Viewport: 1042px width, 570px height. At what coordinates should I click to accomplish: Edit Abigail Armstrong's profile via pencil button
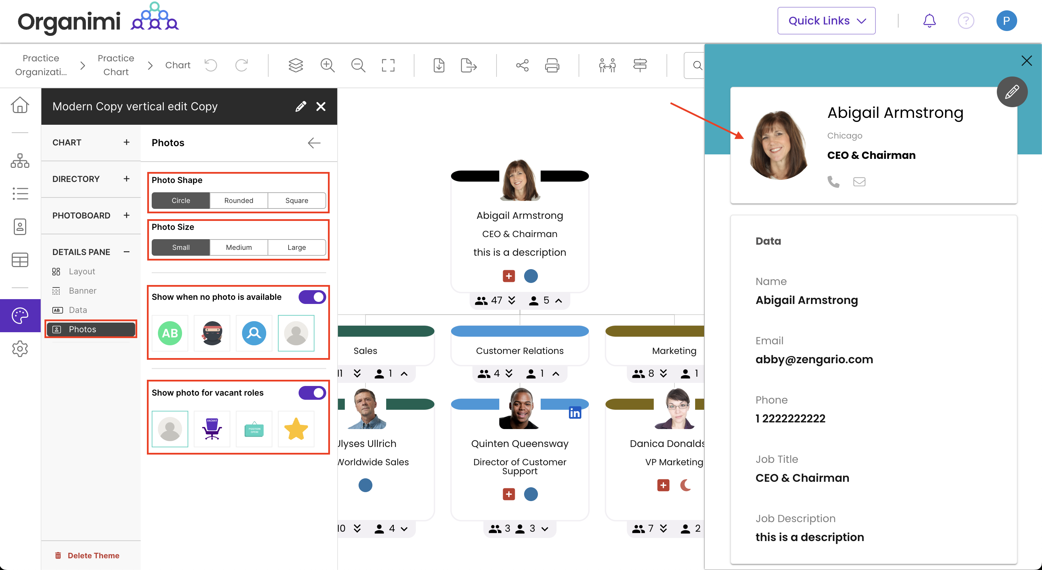point(1012,92)
